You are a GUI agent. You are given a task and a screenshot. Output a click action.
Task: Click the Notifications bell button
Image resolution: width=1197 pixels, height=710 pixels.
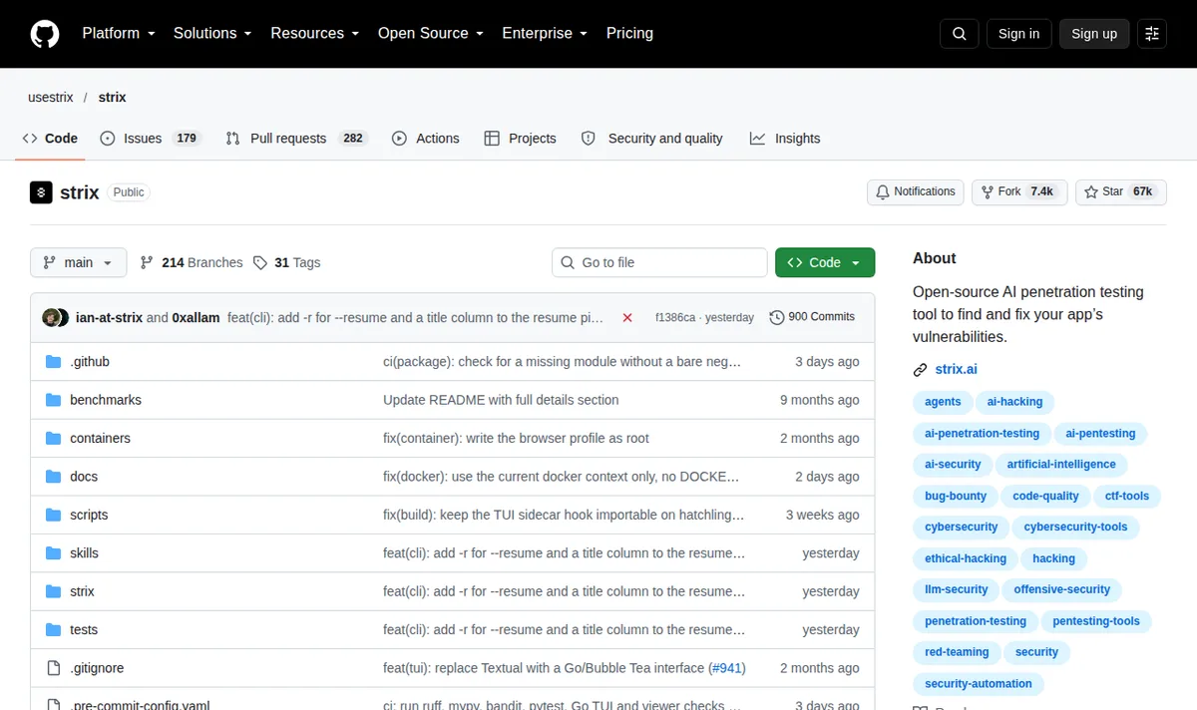point(916,191)
